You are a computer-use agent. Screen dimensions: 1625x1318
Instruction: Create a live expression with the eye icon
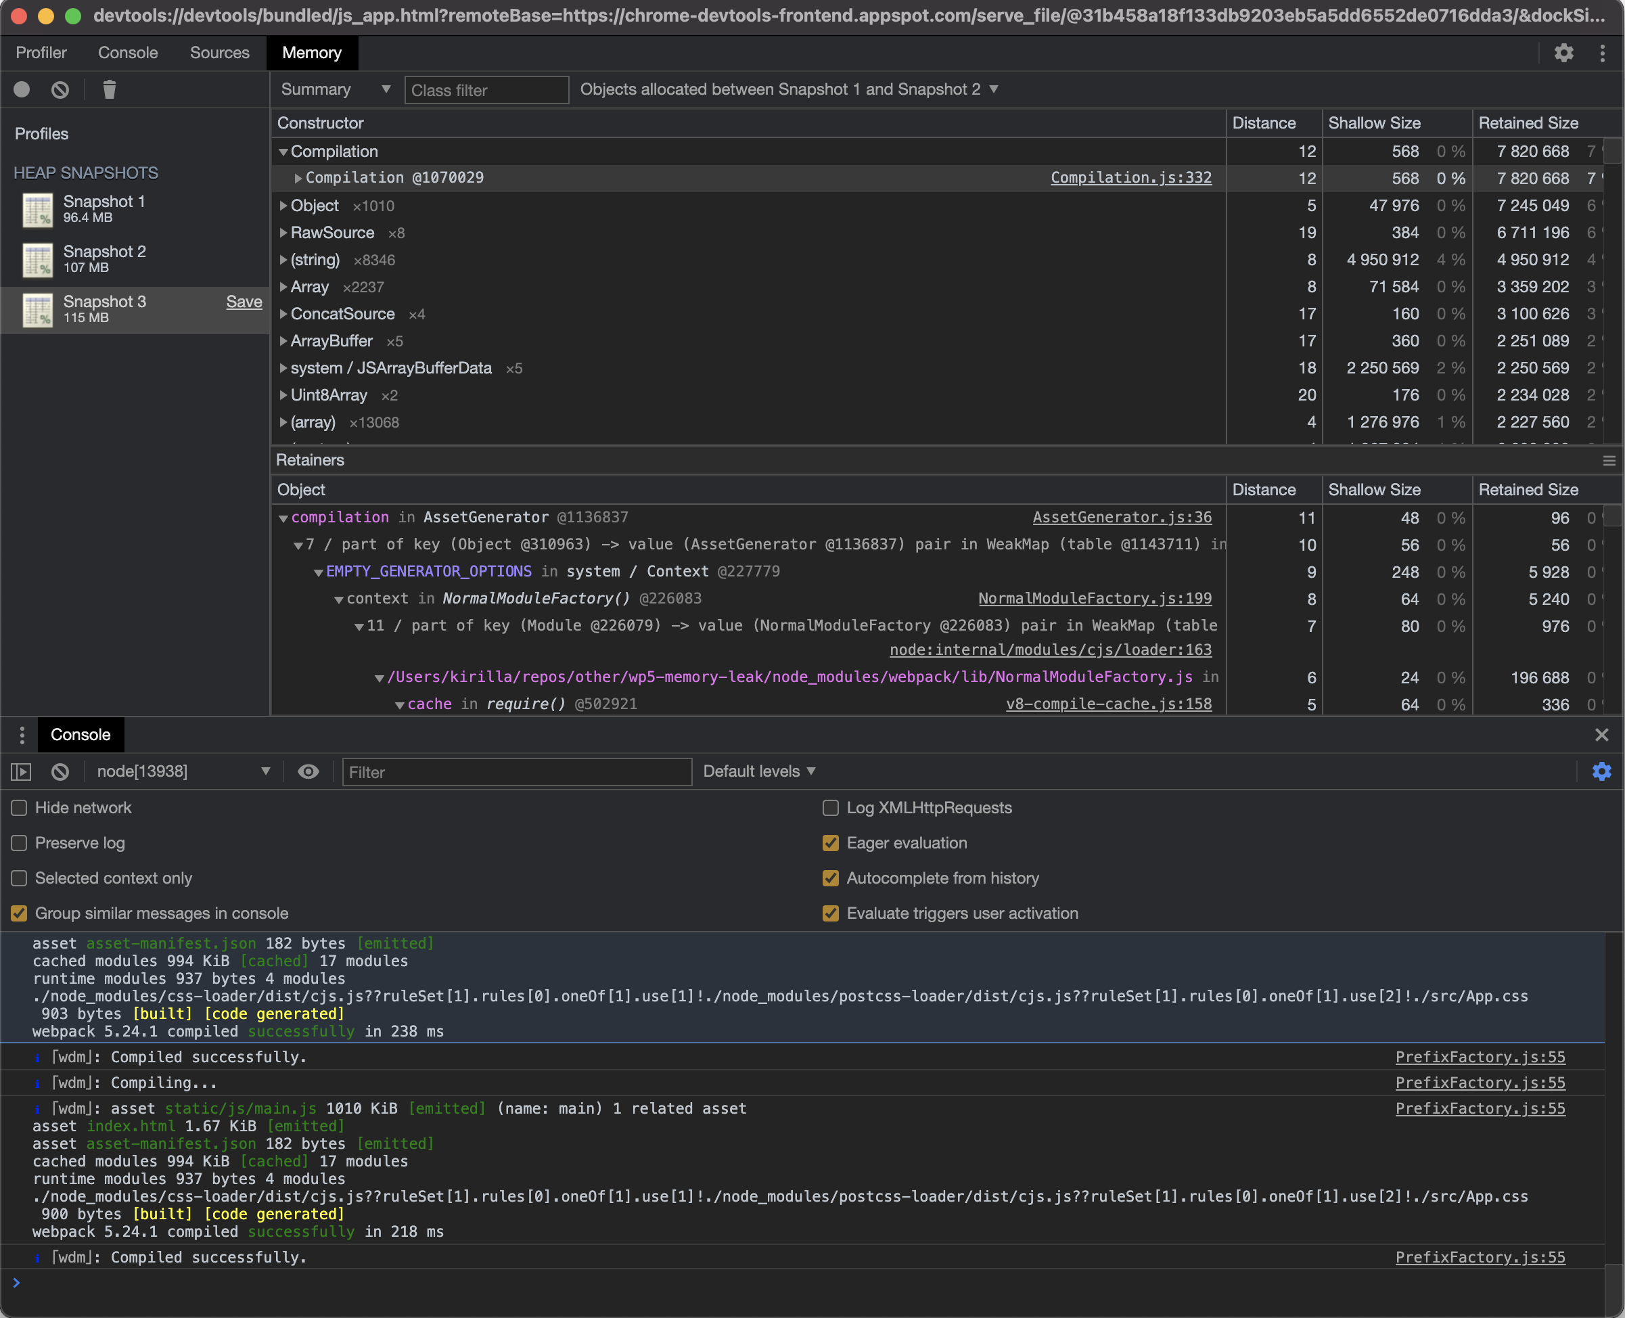click(x=308, y=771)
